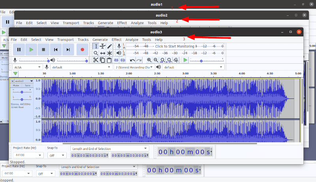Screen dimensions: 316x182
Task: Click the Zoom In icon
Action: point(149,60)
